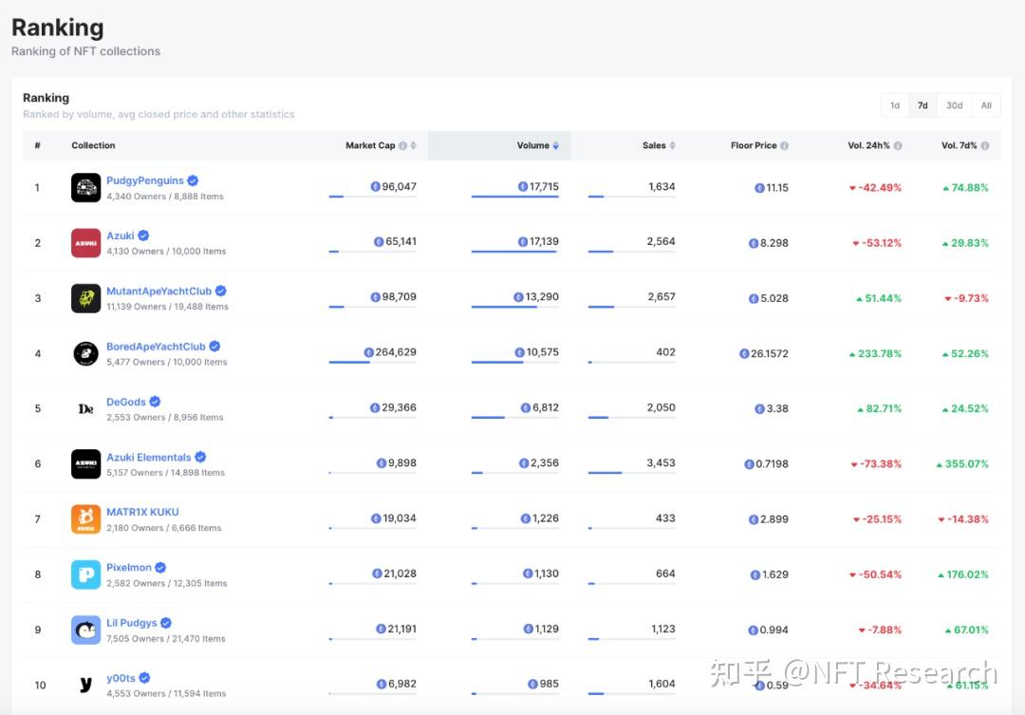Click the ETH icon beside PudgyPenguins floor price

(759, 188)
